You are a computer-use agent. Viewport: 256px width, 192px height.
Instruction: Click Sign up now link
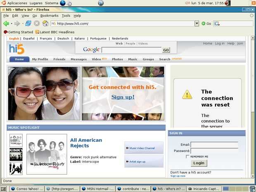coord(178,176)
